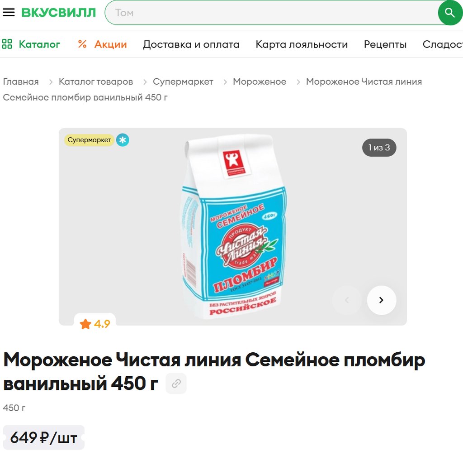Click the Каталог grid icon
This screenshot has height=451, width=463.
tap(7, 44)
